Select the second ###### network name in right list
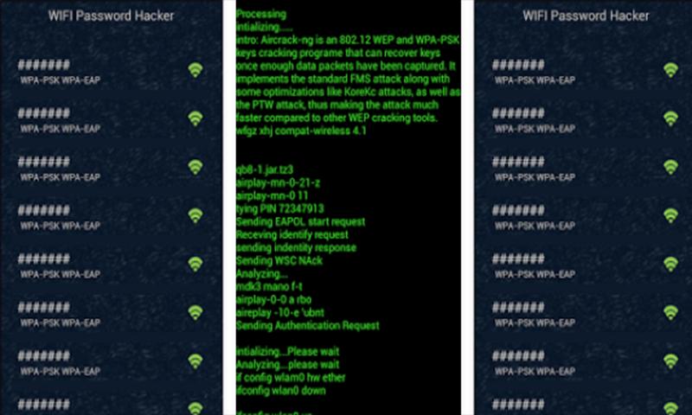The height and width of the screenshot is (415, 692). (518, 114)
